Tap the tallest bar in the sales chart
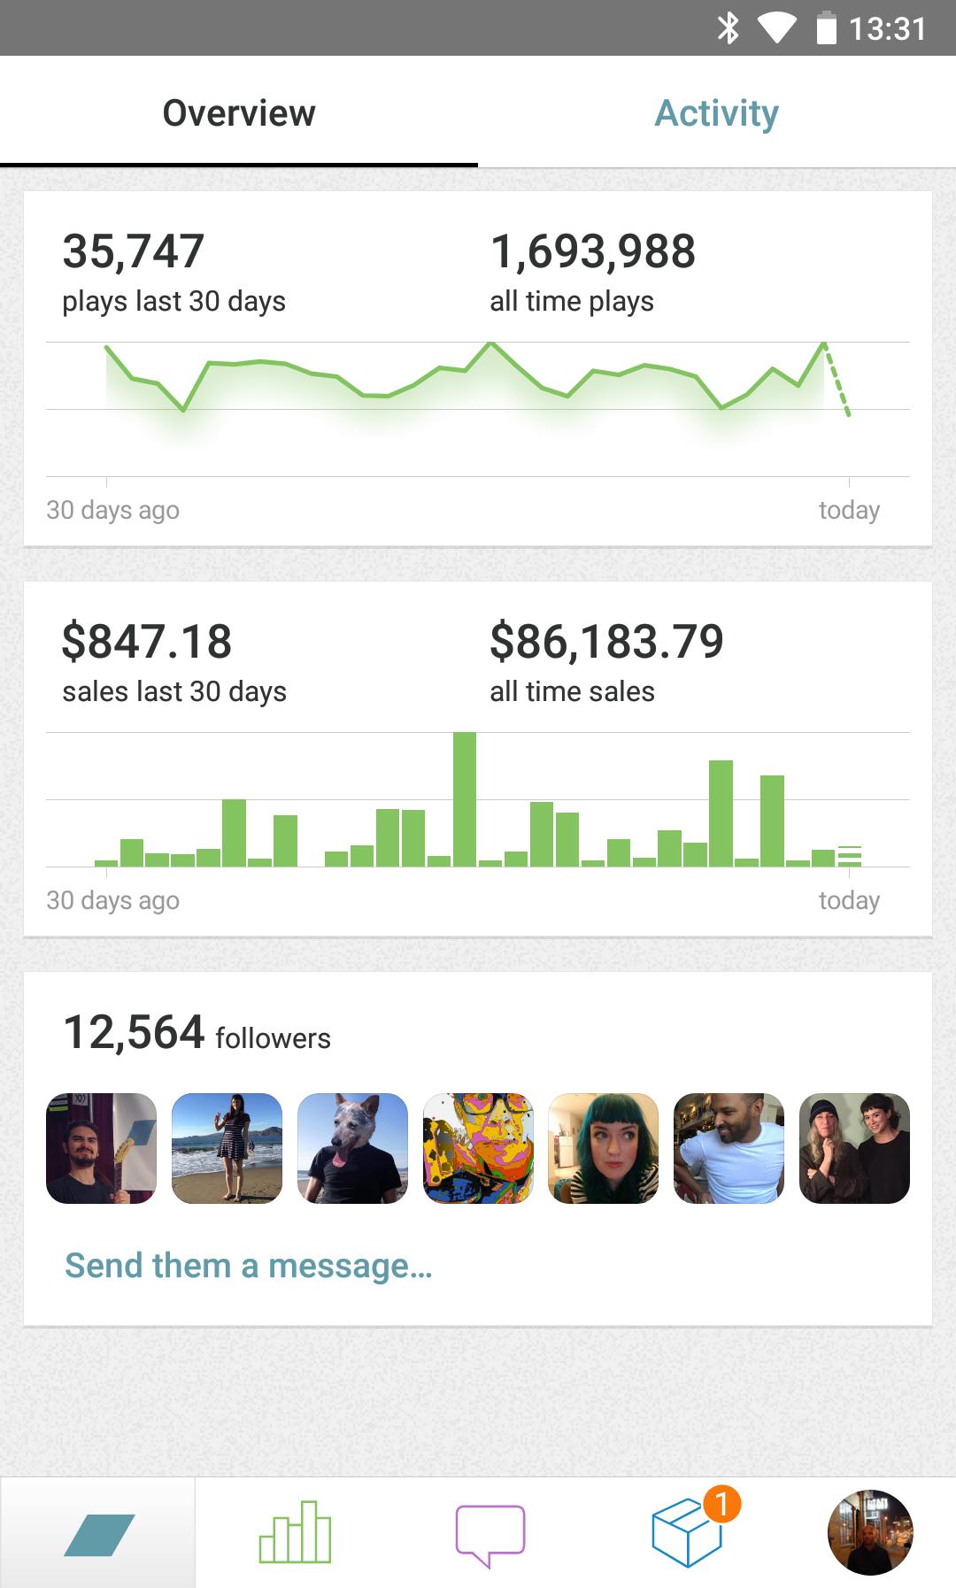 [x=465, y=799]
